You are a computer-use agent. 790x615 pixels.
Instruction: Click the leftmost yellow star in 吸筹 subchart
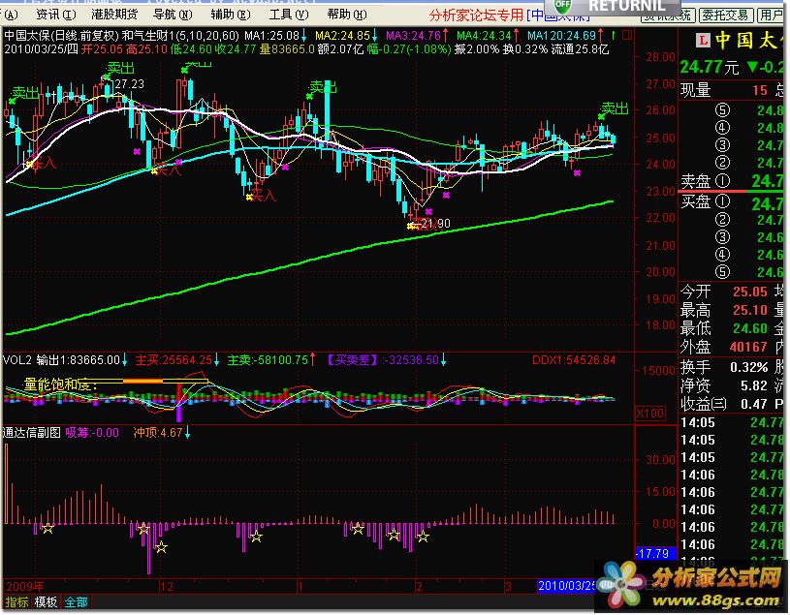[47, 529]
